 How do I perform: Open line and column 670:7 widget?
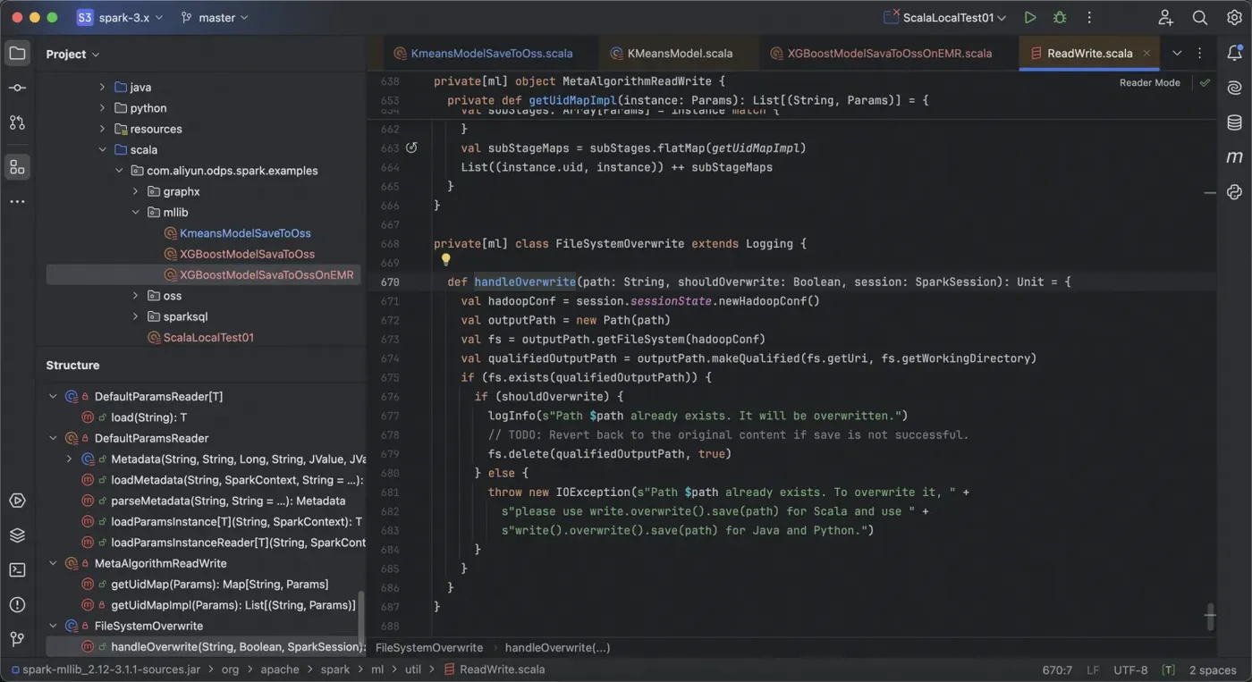click(1057, 669)
